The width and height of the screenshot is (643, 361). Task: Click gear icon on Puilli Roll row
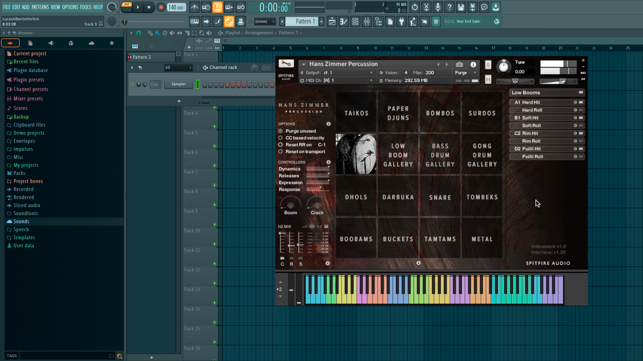coord(575,157)
